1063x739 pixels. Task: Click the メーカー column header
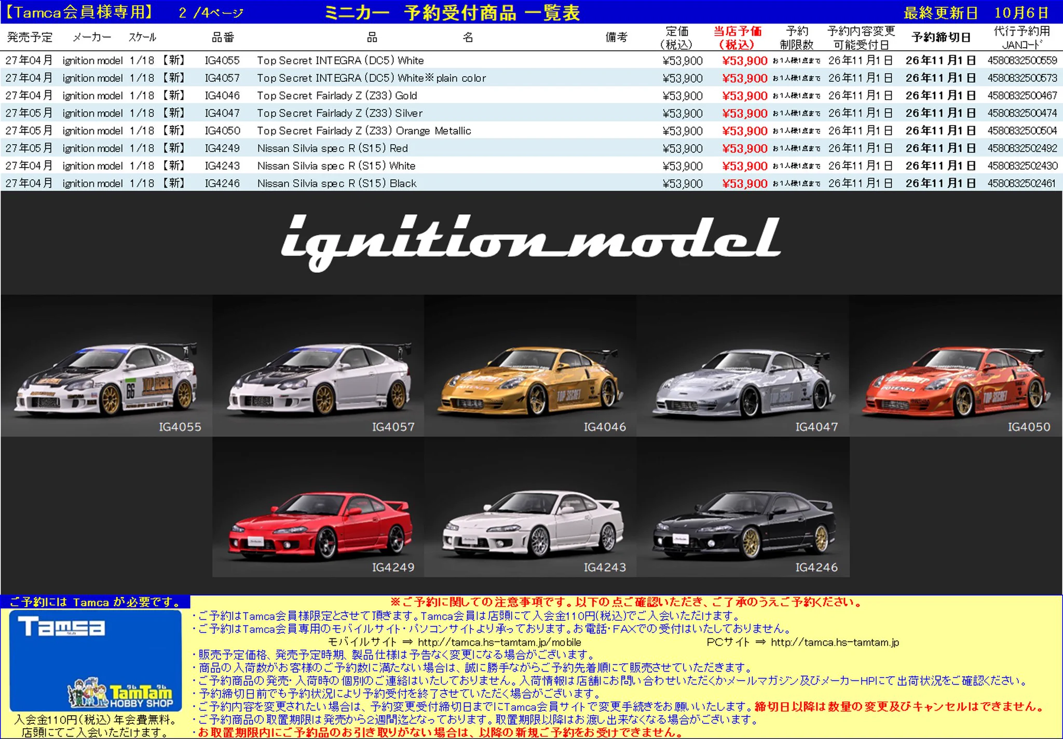(x=92, y=37)
